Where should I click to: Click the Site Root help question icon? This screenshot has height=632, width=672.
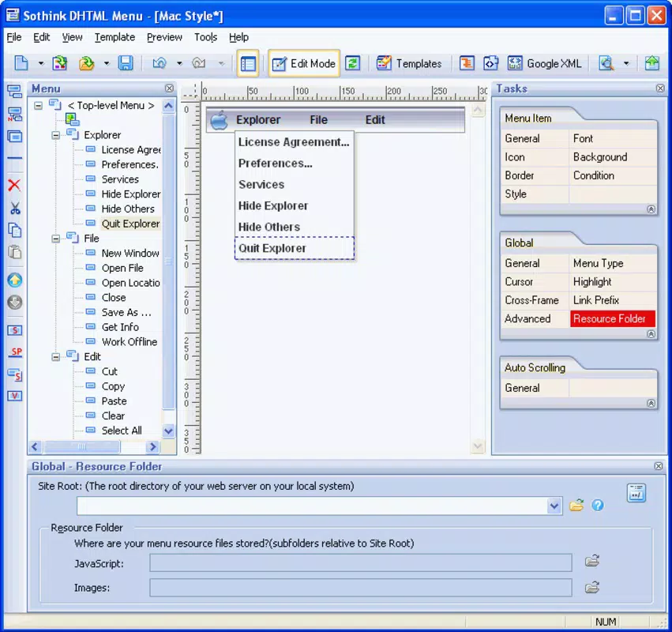tap(598, 506)
